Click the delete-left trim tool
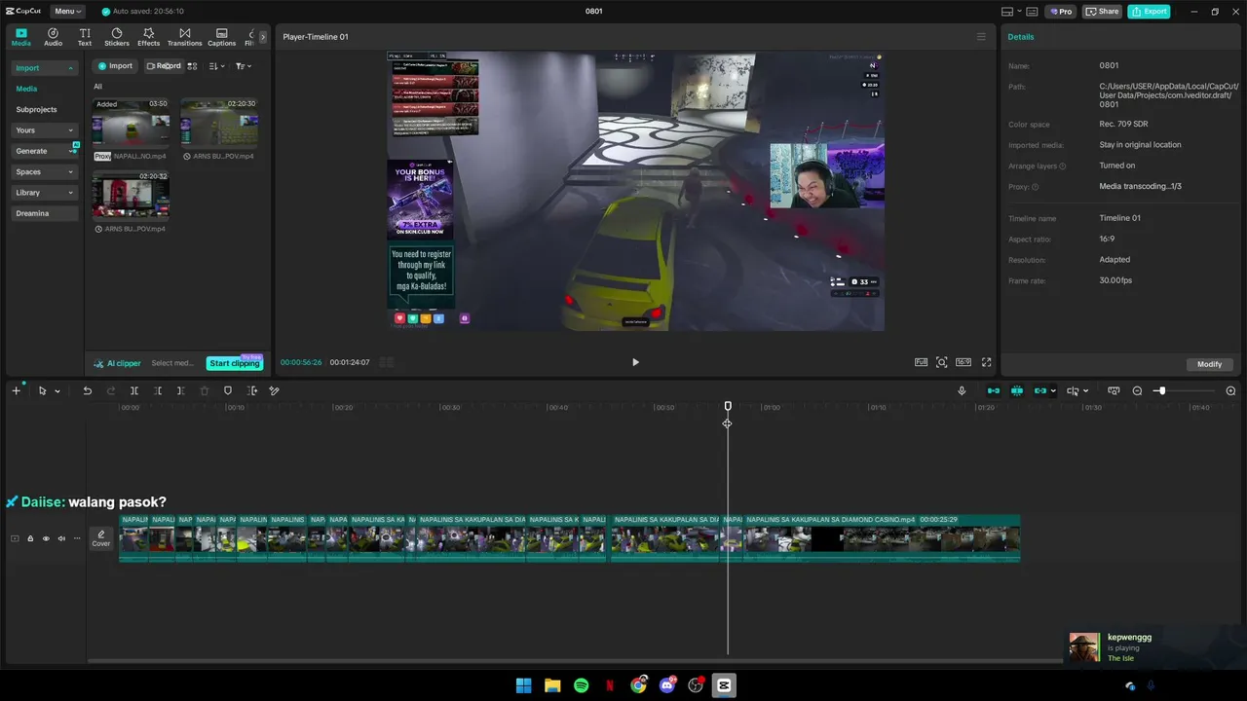Image resolution: width=1247 pixels, height=701 pixels. (158, 390)
